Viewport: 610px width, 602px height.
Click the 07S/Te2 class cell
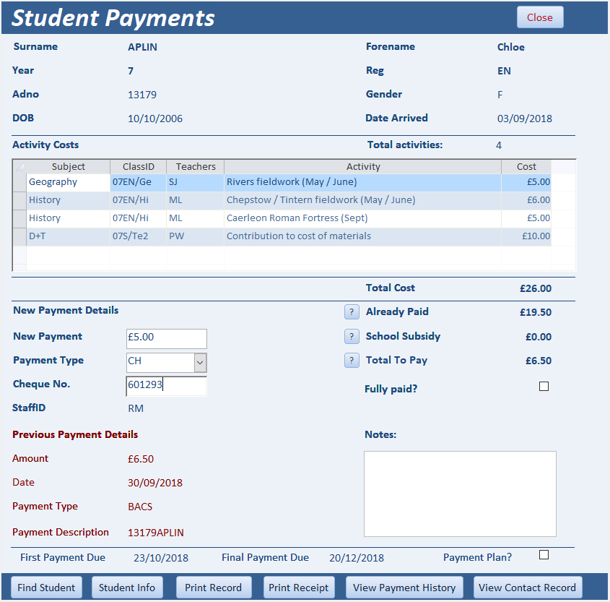tap(138, 236)
